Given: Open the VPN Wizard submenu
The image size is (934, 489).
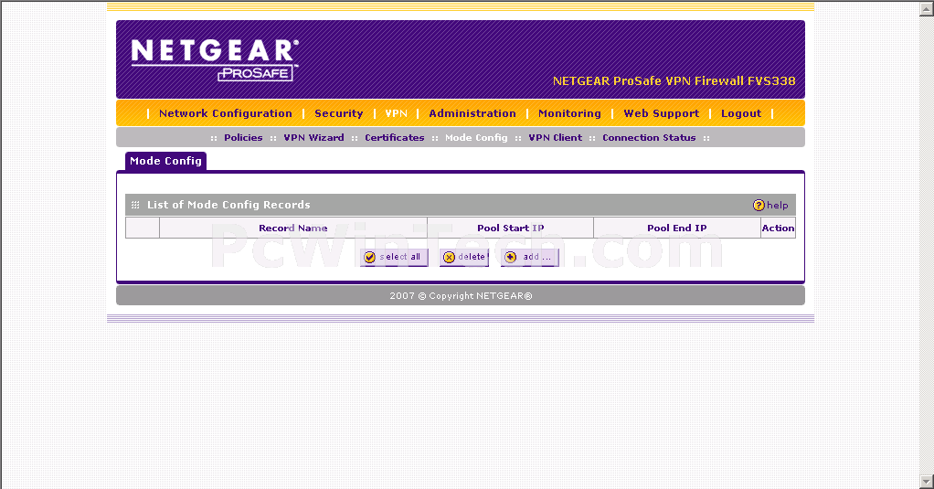Looking at the screenshot, I should (313, 138).
